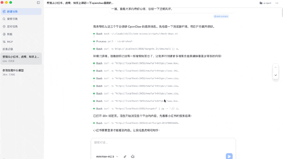Click the puzzle-piece skills icon near input
This screenshot has width=283, height=159.
[x=132, y=156]
